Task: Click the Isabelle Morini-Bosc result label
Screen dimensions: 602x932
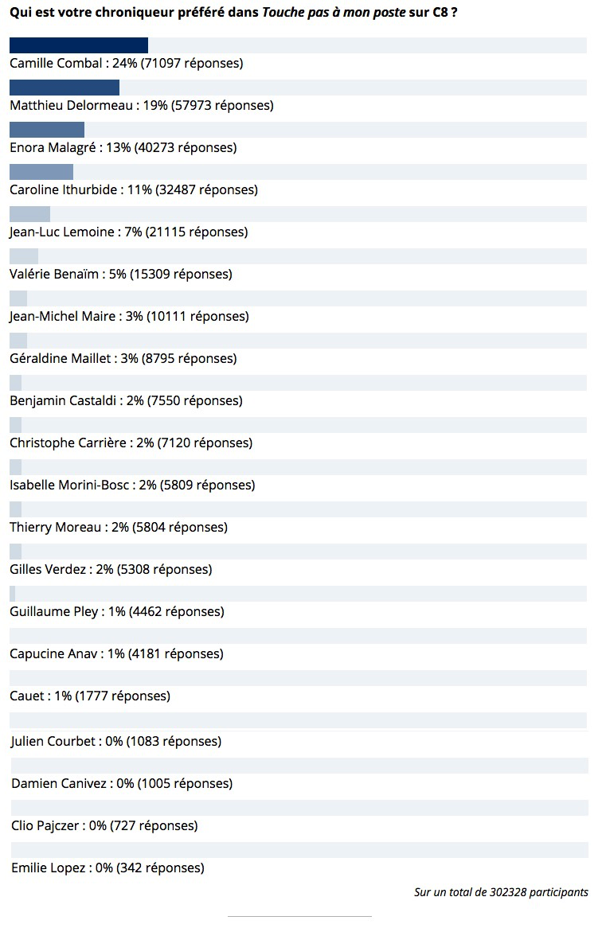Action: 132,485
